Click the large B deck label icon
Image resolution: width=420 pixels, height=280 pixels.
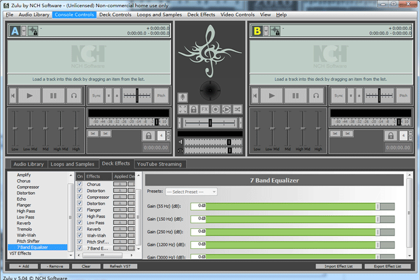257,31
